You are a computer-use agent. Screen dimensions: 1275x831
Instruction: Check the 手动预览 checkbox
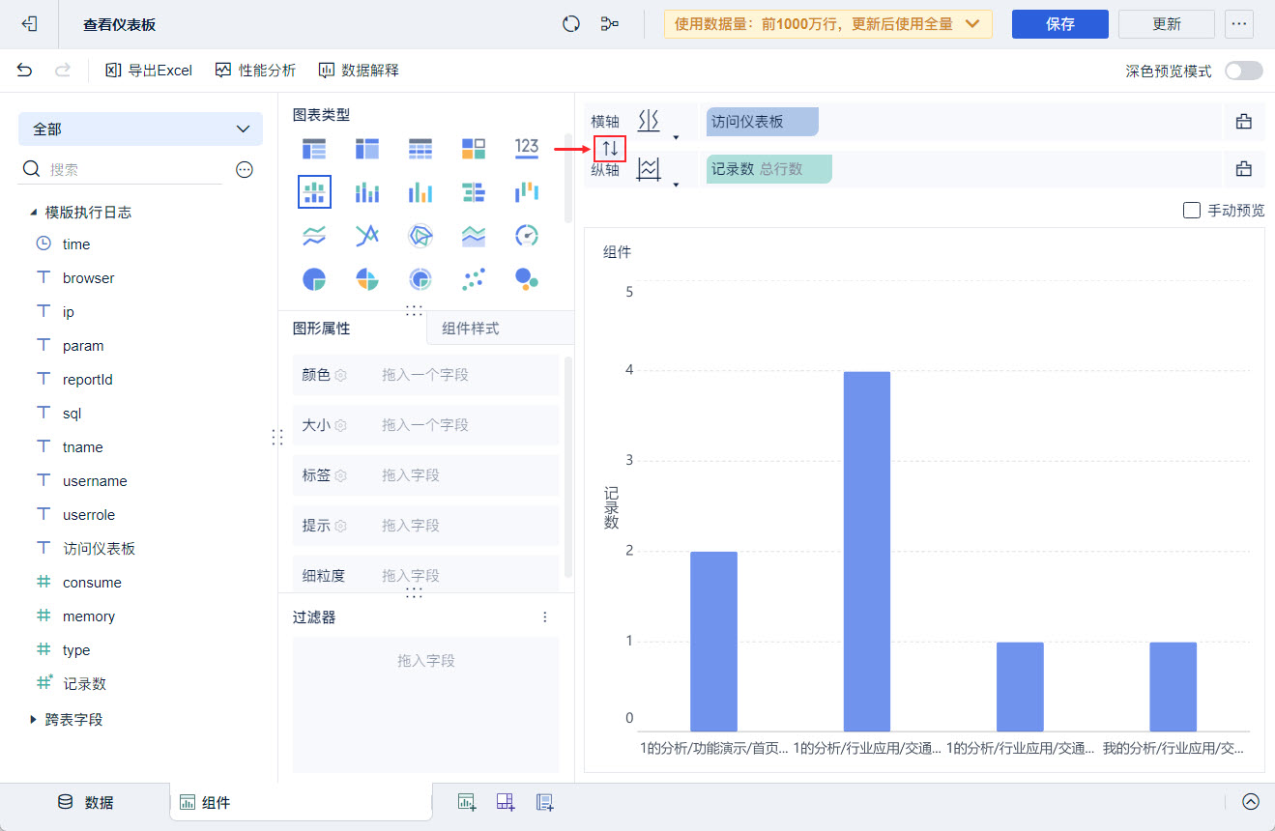tap(1191, 210)
